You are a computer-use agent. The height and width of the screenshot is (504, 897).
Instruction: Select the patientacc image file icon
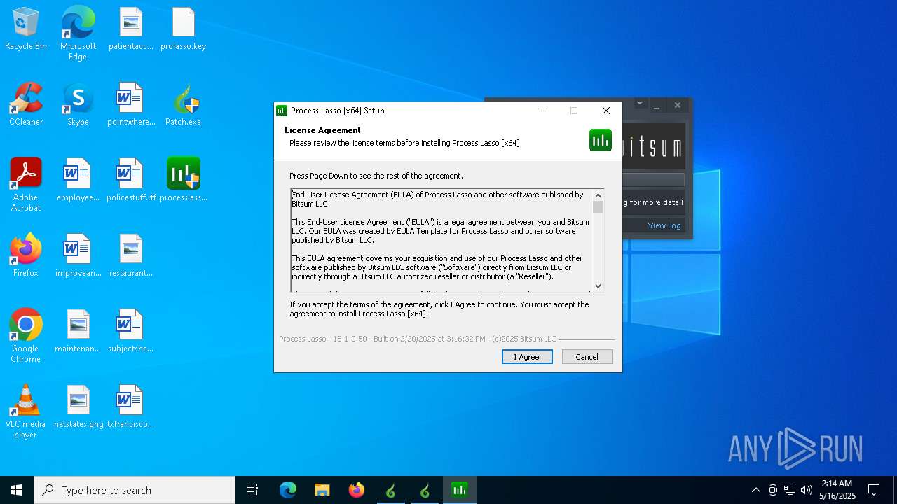(131, 29)
